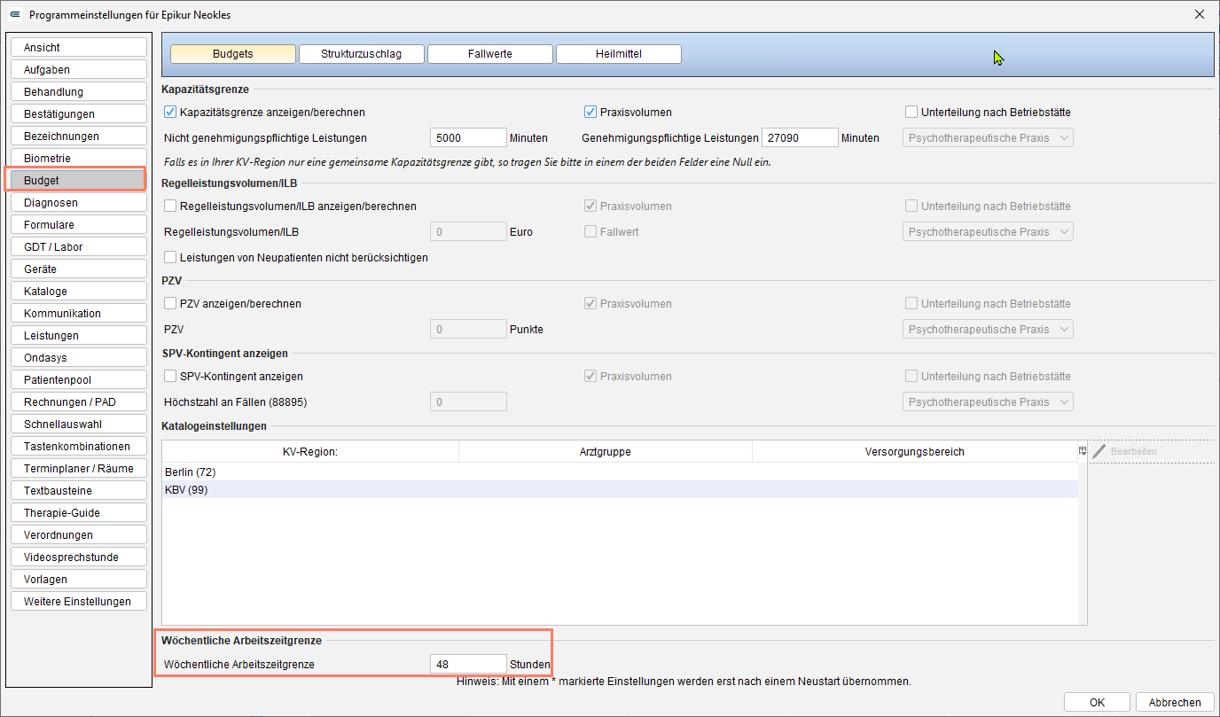The height and width of the screenshot is (717, 1220).
Task: Click the application icon in the title bar
Action: [14, 14]
